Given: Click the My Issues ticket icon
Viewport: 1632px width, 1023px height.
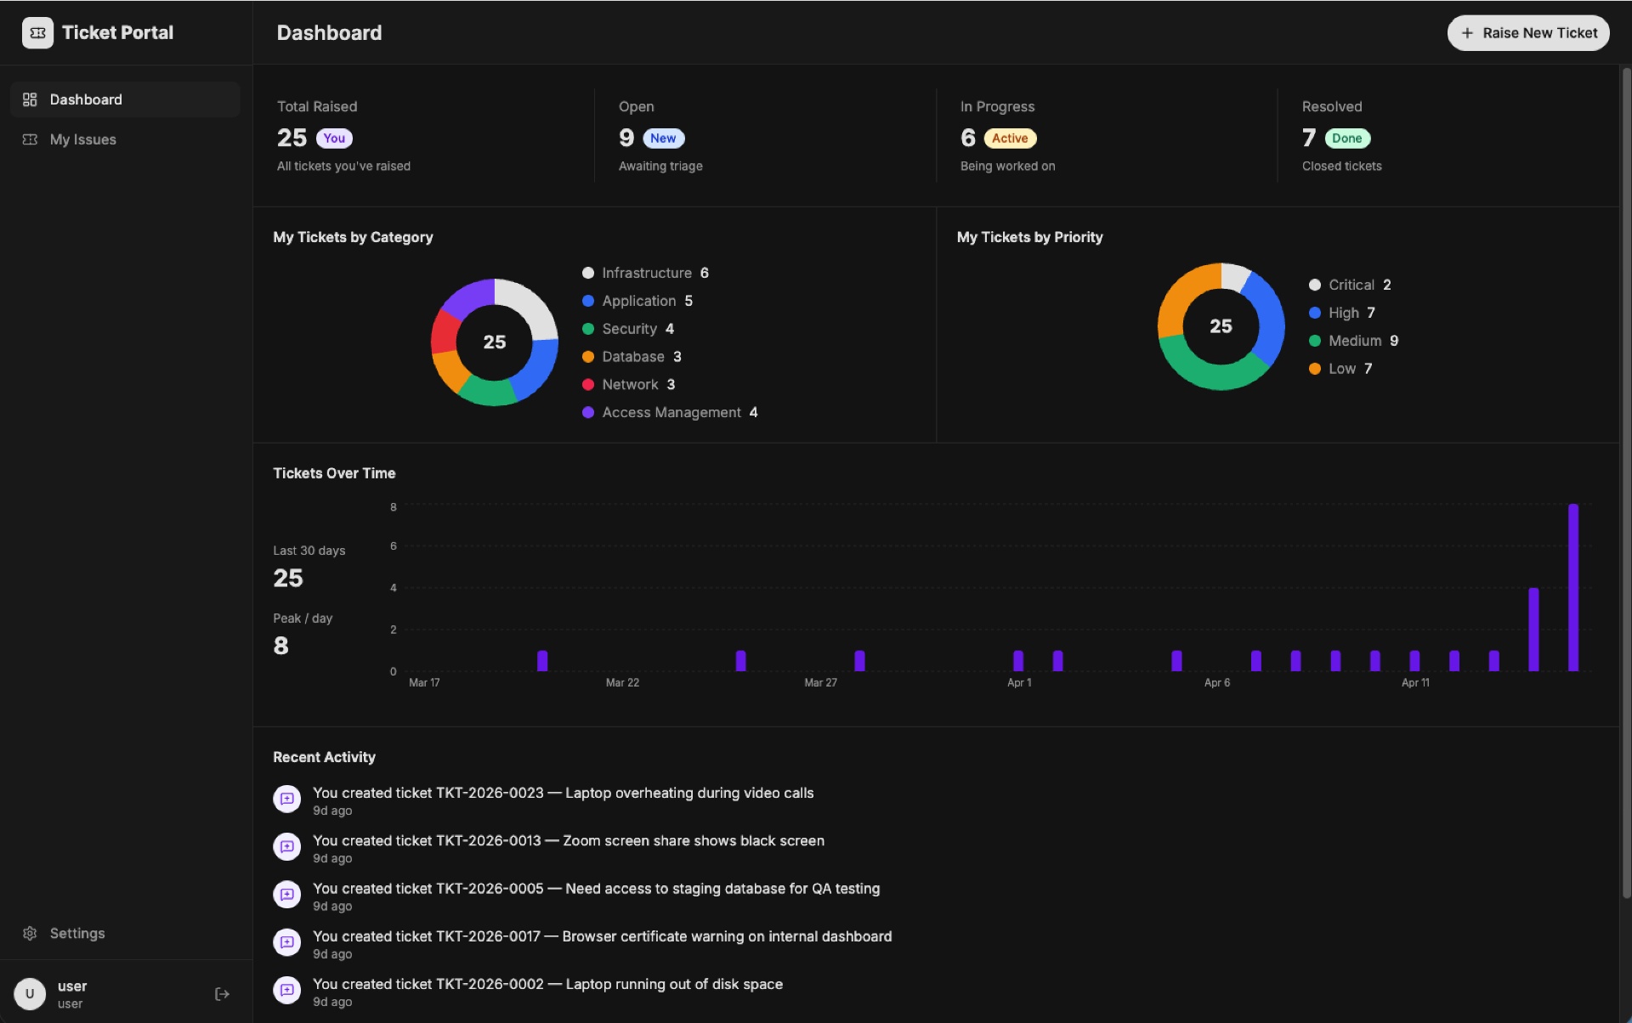Looking at the screenshot, I should coord(30,139).
